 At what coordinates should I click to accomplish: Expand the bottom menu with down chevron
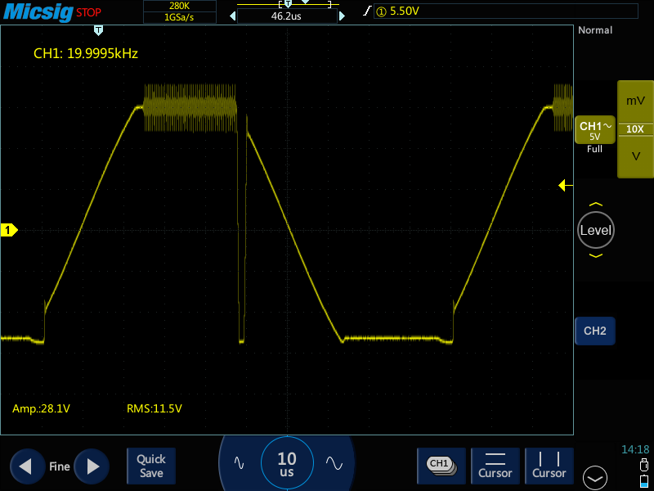click(x=595, y=478)
